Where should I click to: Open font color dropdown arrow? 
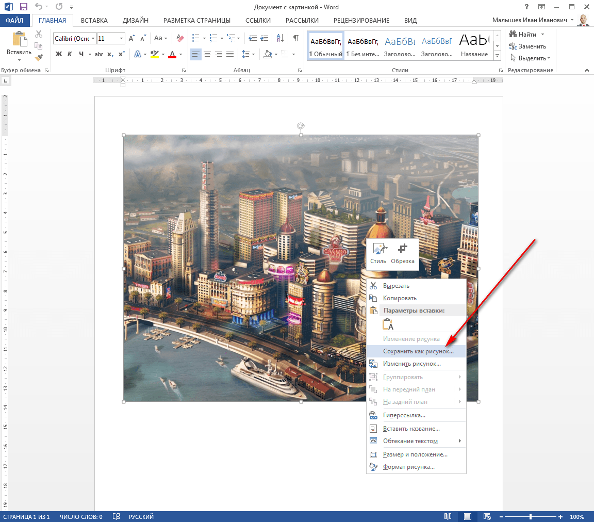click(x=181, y=55)
